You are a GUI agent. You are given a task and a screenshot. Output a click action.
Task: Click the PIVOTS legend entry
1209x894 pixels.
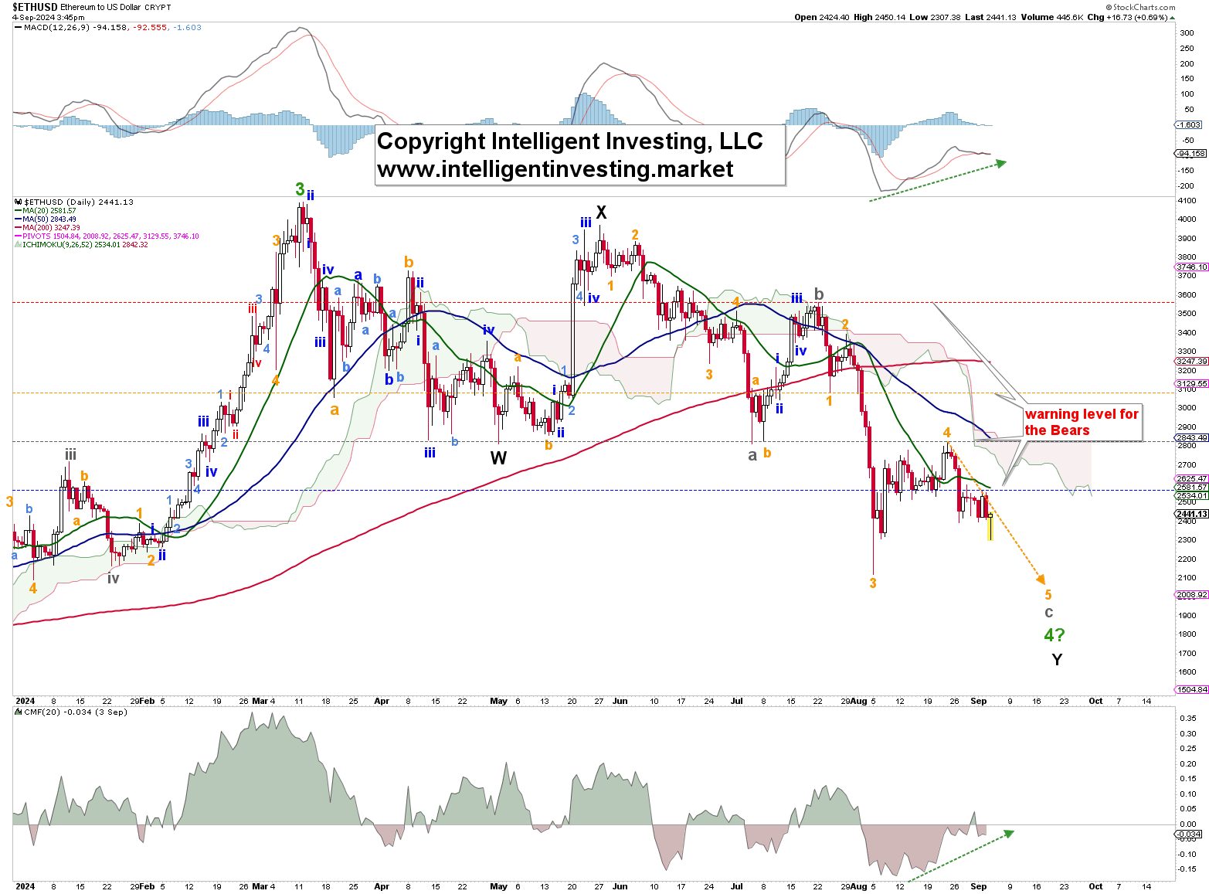(x=110, y=236)
